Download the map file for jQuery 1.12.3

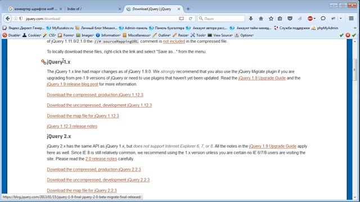coord(83,116)
